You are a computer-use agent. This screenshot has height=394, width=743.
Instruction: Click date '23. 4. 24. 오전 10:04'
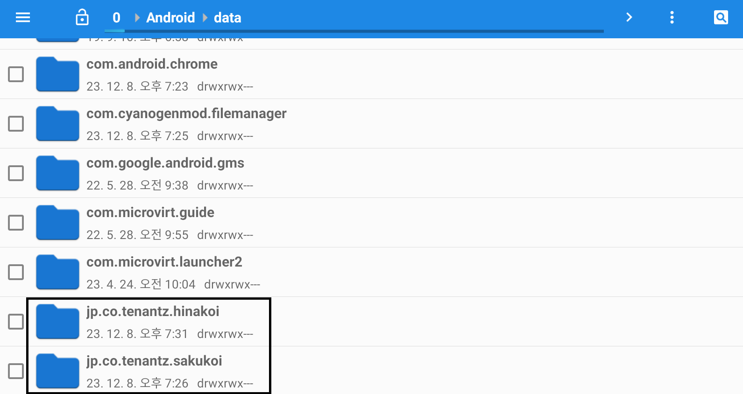(141, 284)
